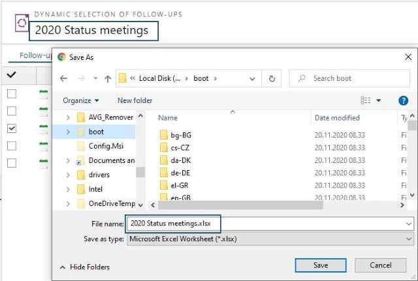The height and width of the screenshot is (281, 418).
Task: Select the Intel folder in tree
Action: click(95, 189)
